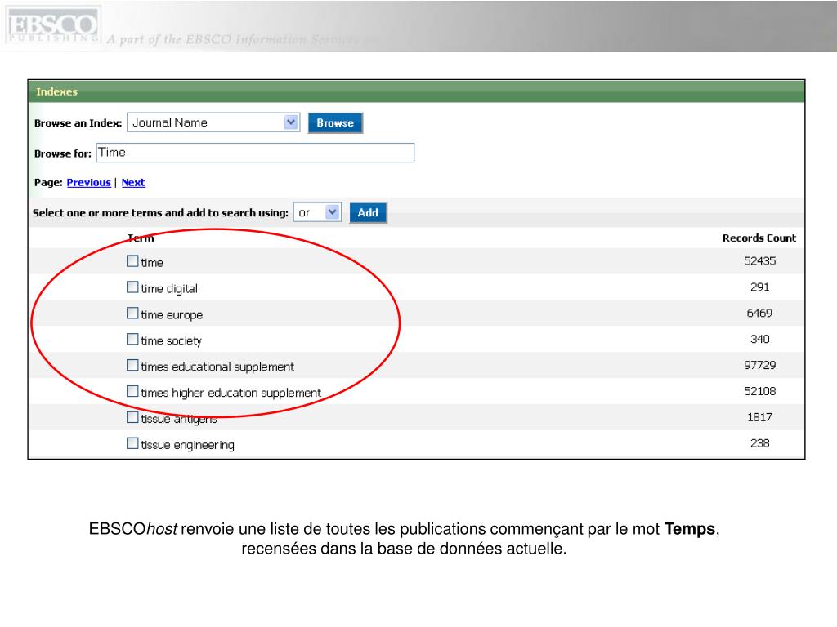Click the Indexes panel title
This screenshot has height=627, width=837.
click(x=56, y=91)
